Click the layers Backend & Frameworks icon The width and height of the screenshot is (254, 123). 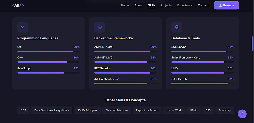[x=100, y=27]
